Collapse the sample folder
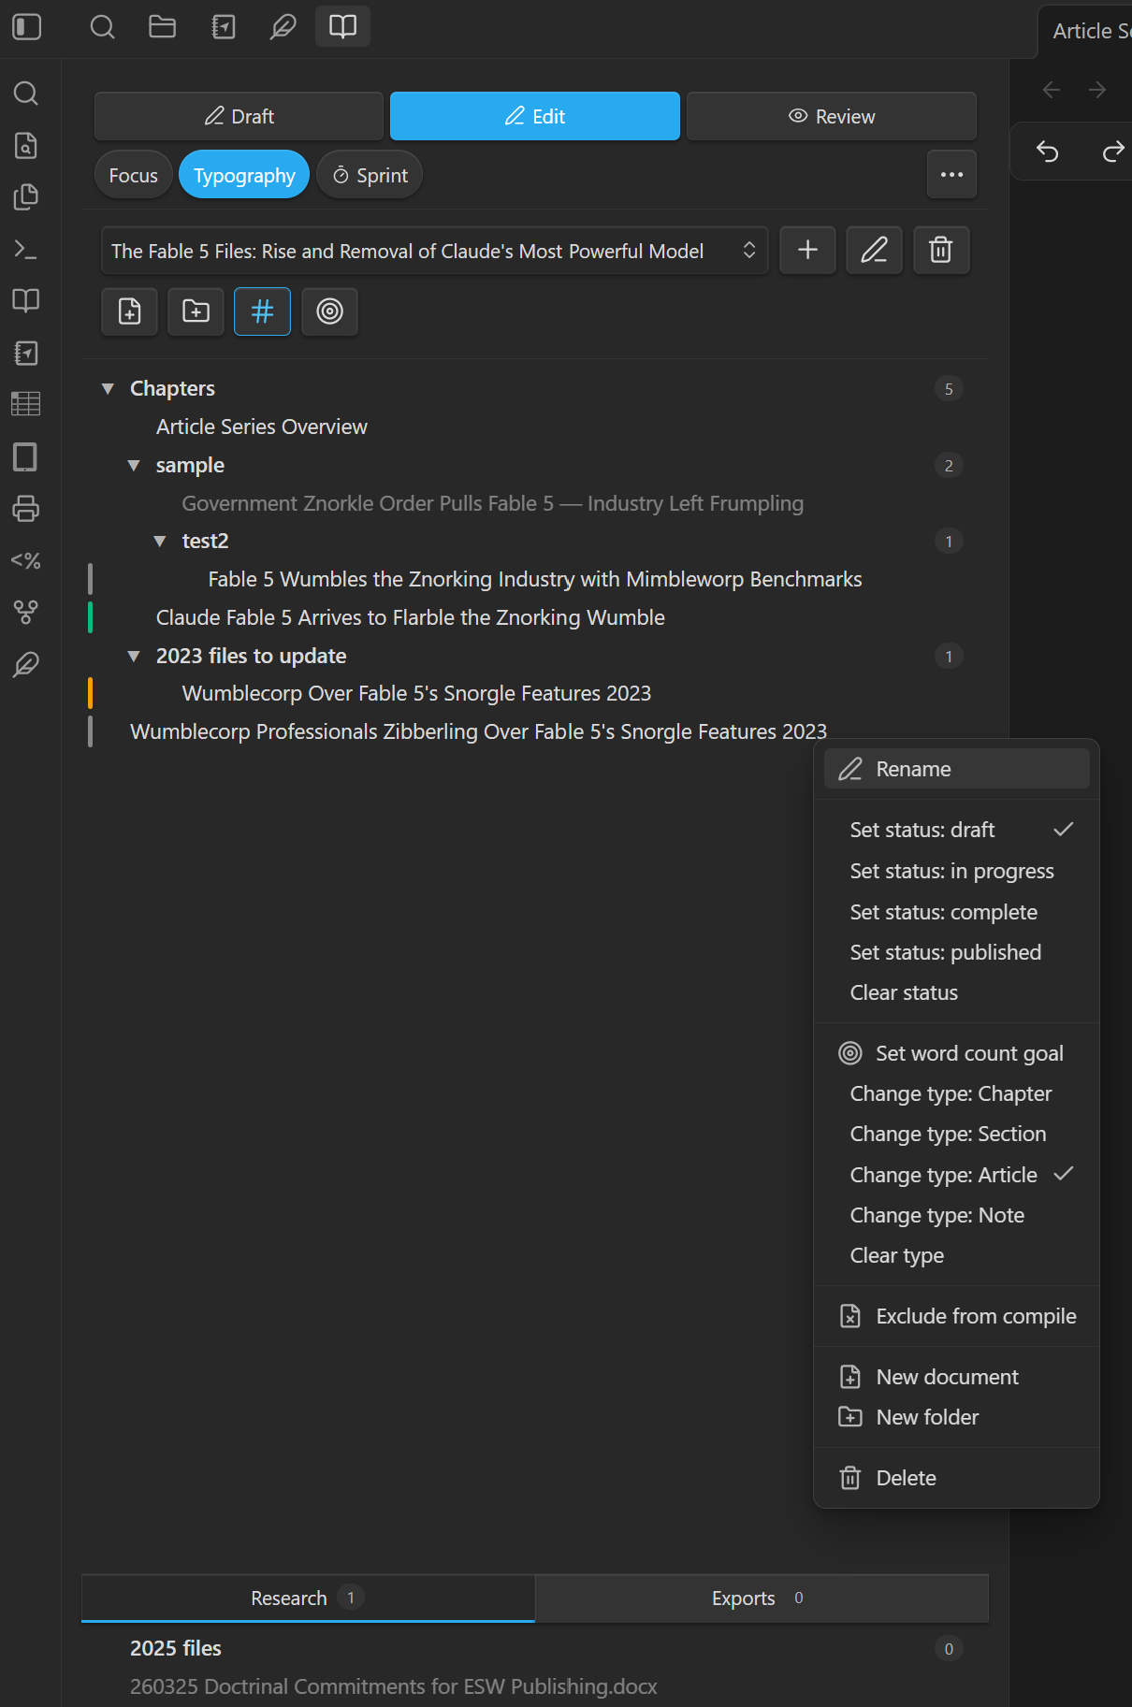Screen dimensions: 1132x1707 coord(134,465)
